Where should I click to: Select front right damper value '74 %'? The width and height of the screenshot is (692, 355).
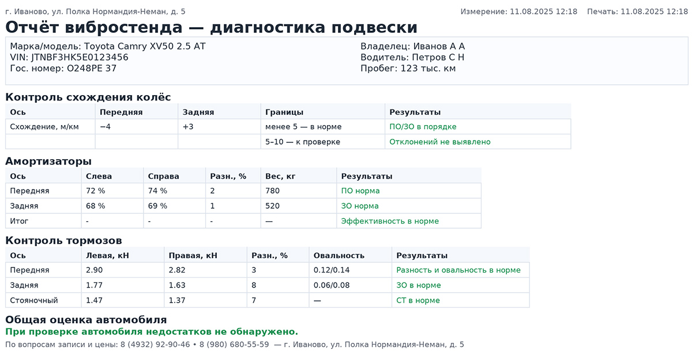pos(157,191)
